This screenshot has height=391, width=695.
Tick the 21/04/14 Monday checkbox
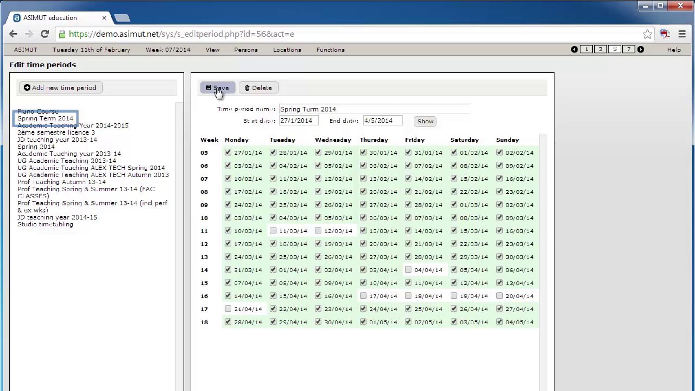point(228,309)
